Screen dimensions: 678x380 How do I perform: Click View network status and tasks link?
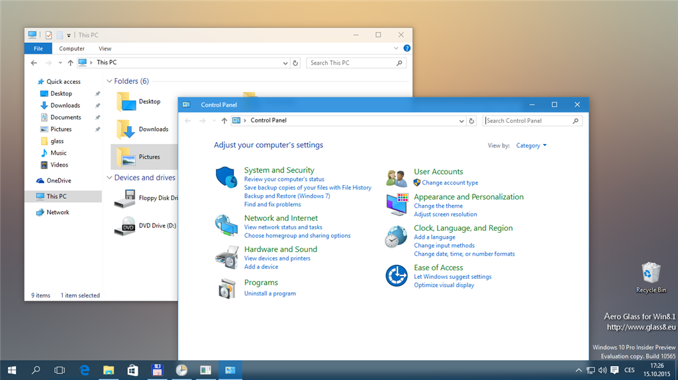(283, 227)
